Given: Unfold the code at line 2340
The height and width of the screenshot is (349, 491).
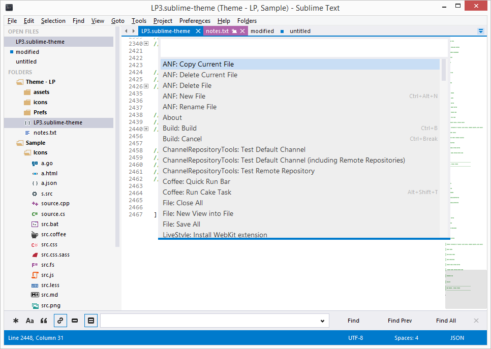Looking at the screenshot, I should coord(146,44).
